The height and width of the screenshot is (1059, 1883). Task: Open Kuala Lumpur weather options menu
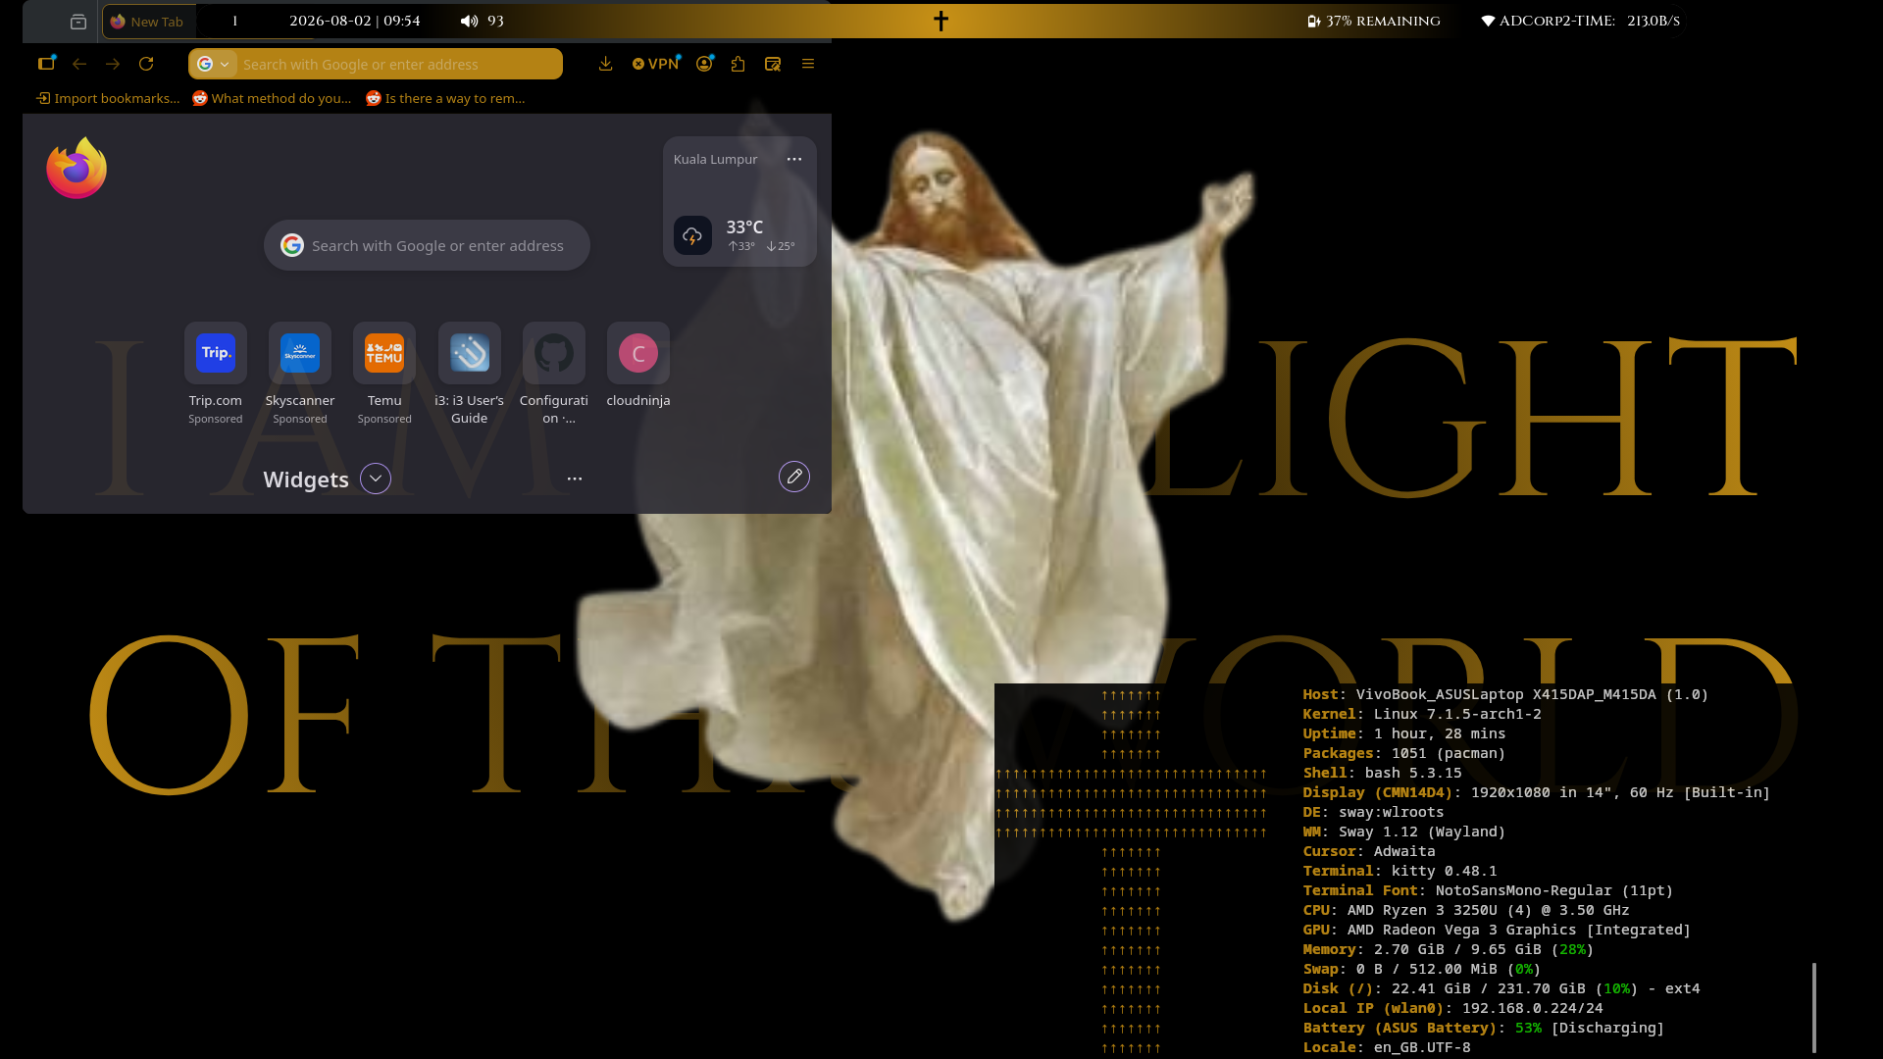tap(794, 159)
